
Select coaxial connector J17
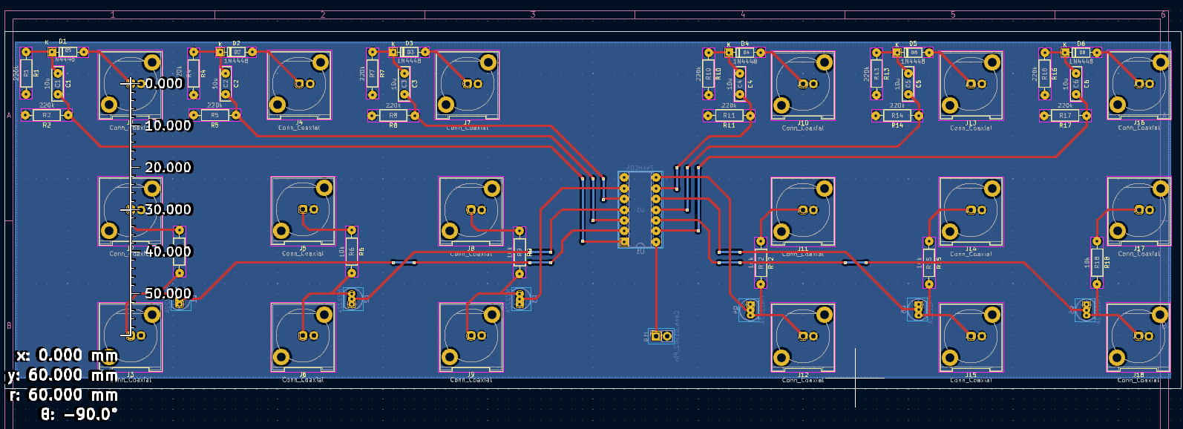tap(1139, 211)
